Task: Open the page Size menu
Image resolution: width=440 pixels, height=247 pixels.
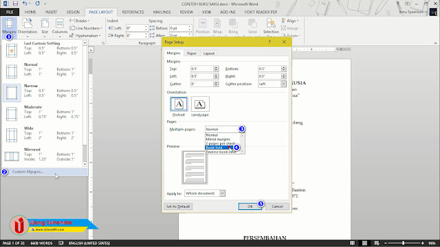Action: click(x=45, y=27)
